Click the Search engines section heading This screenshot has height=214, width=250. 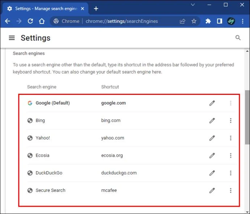pos(29,54)
